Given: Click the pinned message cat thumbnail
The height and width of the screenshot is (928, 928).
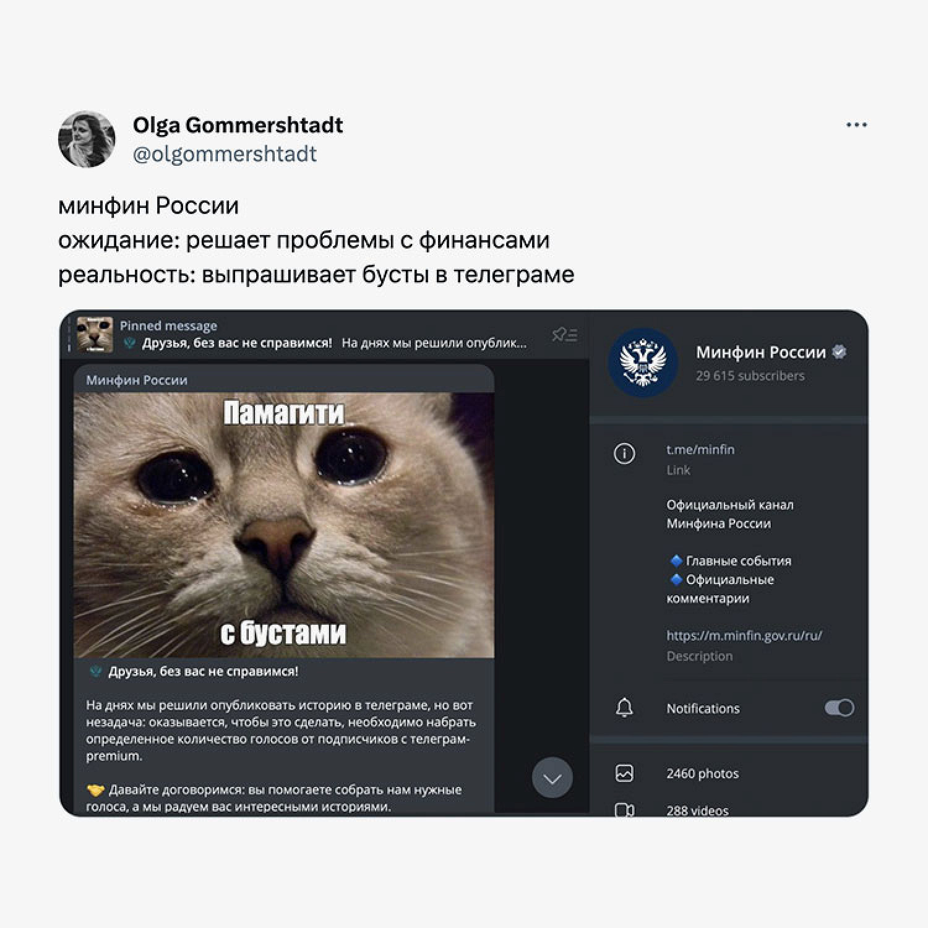Looking at the screenshot, I should (x=95, y=335).
